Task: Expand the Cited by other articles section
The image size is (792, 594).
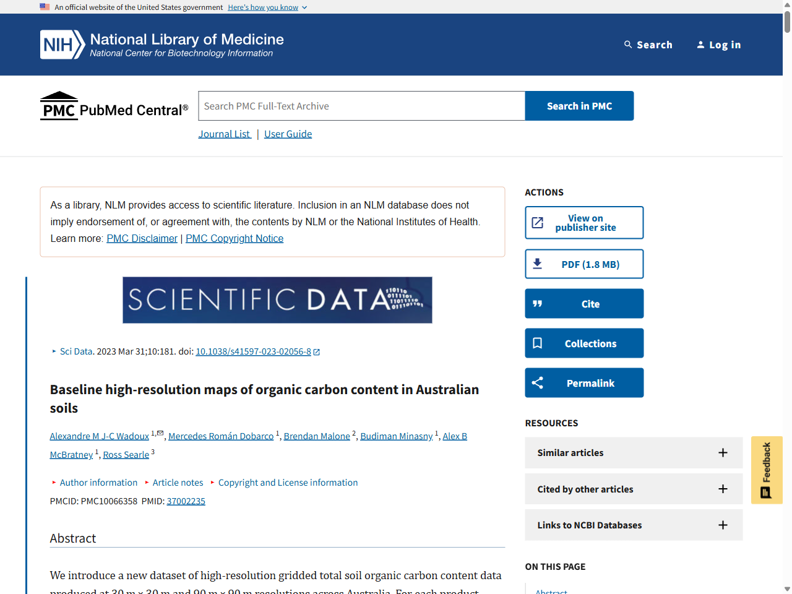Action: (723, 489)
